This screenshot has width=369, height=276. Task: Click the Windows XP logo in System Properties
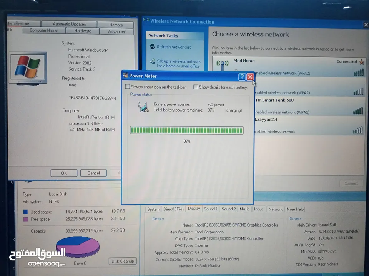(x=28, y=67)
